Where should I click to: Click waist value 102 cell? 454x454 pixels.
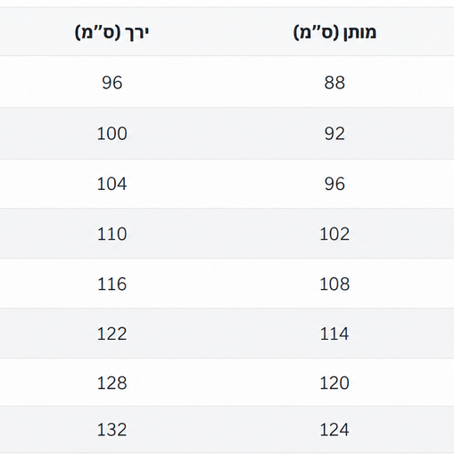click(x=334, y=234)
